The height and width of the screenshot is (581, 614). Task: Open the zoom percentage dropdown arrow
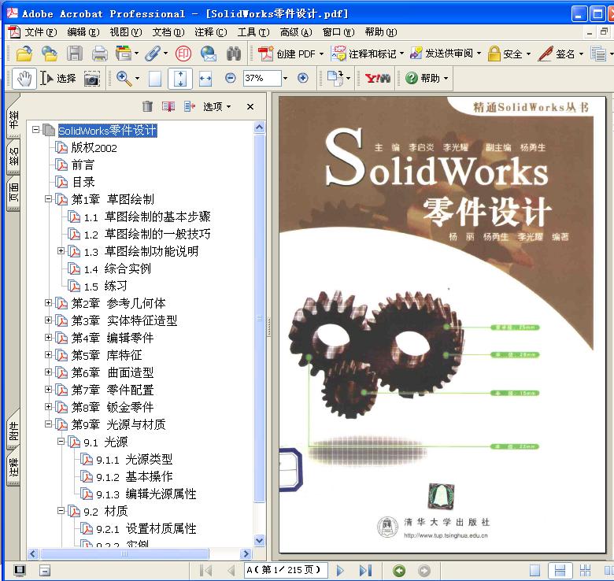pos(285,78)
